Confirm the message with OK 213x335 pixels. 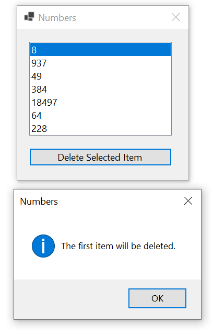tap(157, 298)
